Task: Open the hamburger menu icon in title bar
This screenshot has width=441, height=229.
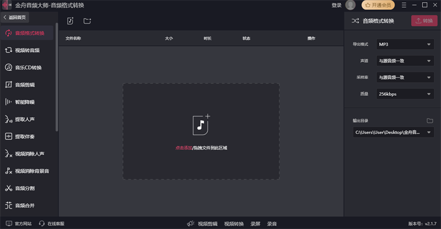Action: tap(404, 5)
